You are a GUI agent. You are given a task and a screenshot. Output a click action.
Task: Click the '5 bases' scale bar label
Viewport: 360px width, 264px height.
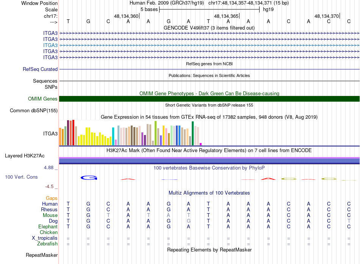149,9
